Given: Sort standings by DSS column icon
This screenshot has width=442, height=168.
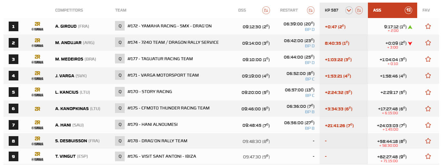Looking at the screenshot, I should click(266, 10).
